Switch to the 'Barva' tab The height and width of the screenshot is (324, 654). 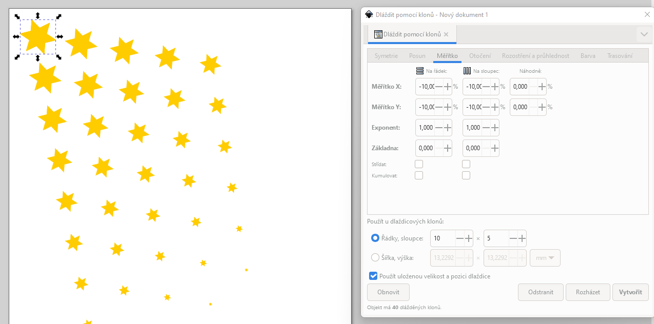(588, 55)
